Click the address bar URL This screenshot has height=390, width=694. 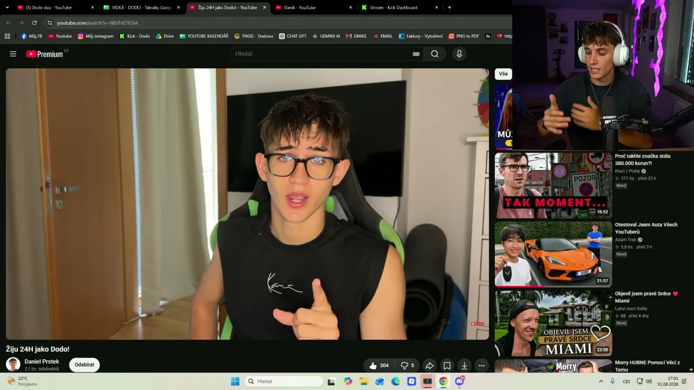98,23
